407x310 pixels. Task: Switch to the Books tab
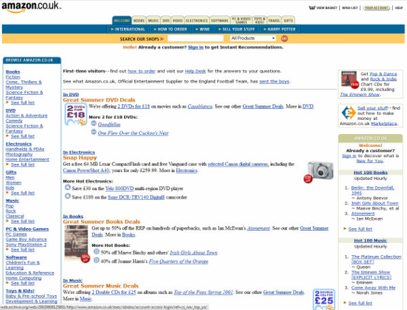[139, 20]
